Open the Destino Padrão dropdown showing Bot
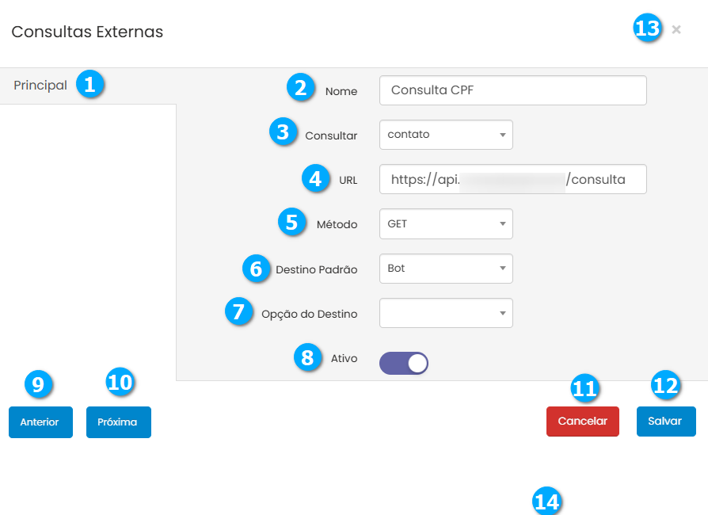The image size is (708, 515). click(x=446, y=269)
